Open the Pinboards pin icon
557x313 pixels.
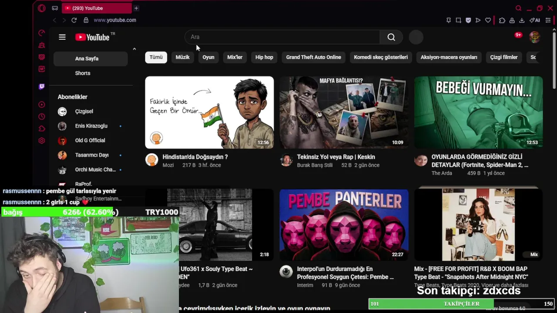449,20
